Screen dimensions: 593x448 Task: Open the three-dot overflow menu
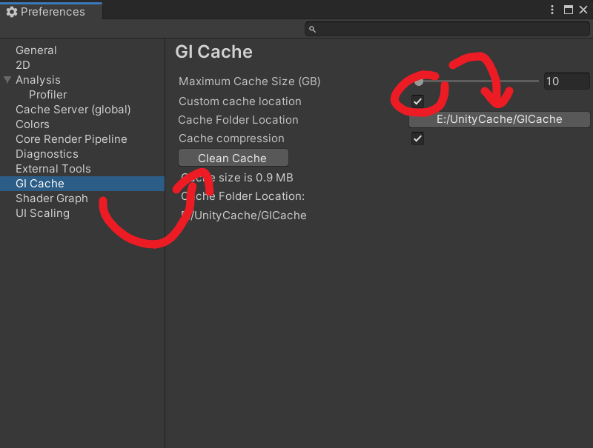(x=551, y=10)
